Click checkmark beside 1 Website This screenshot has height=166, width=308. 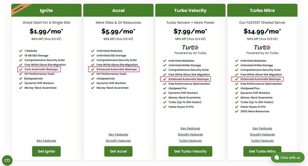pos(21,51)
